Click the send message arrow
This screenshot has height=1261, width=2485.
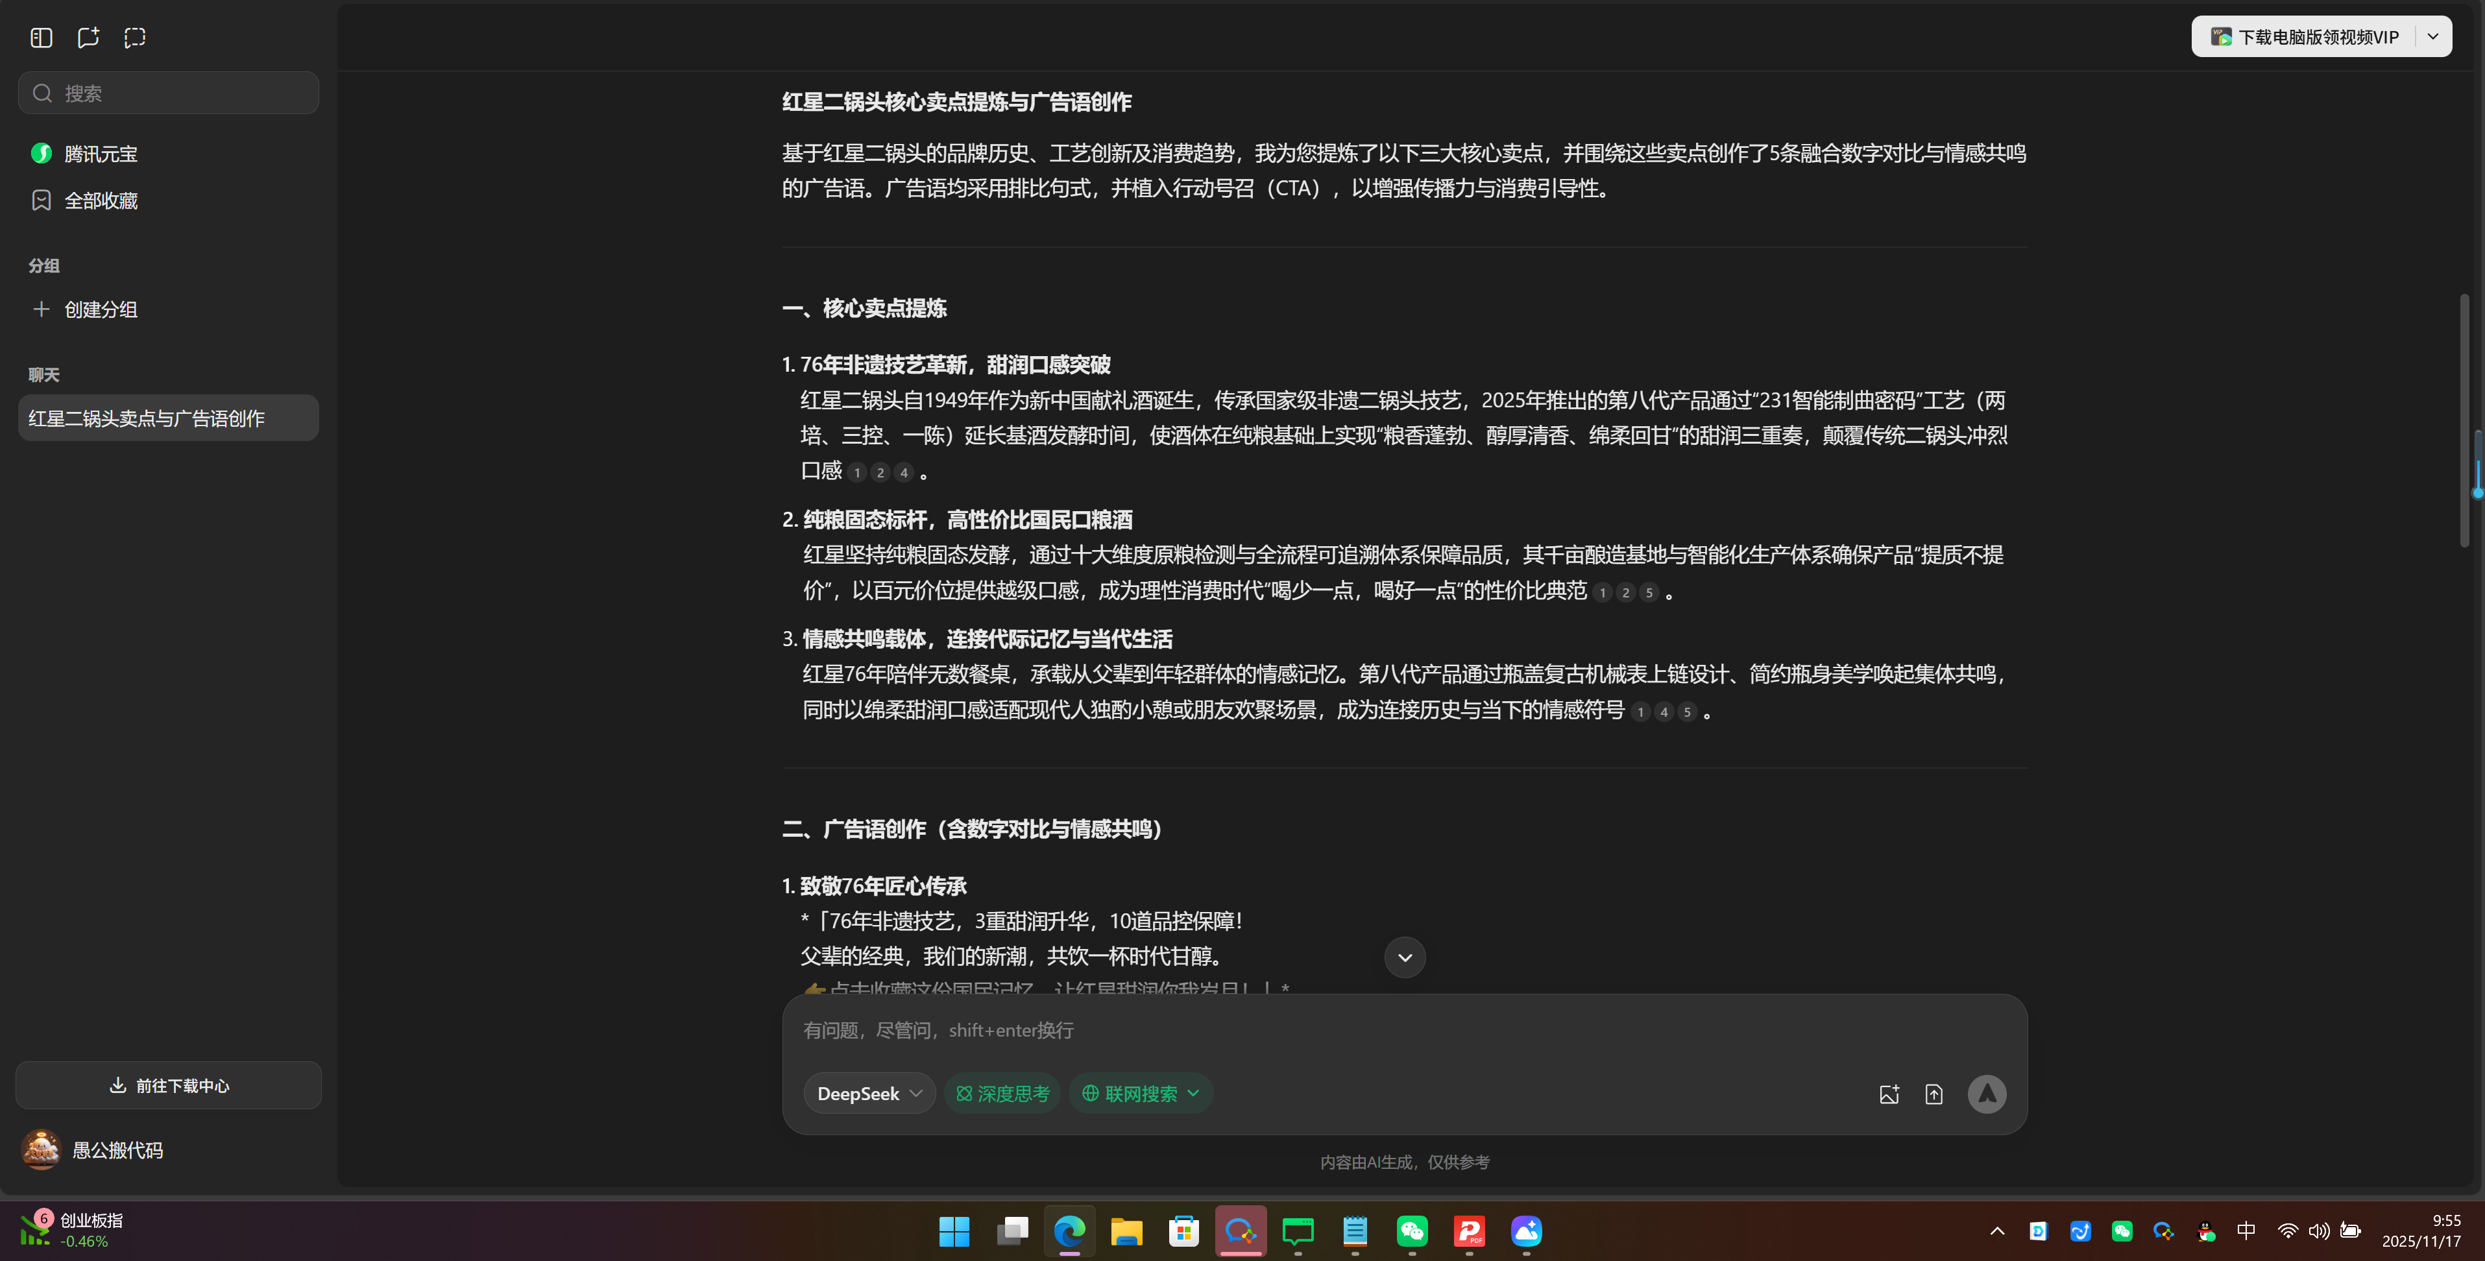[x=1987, y=1093]
